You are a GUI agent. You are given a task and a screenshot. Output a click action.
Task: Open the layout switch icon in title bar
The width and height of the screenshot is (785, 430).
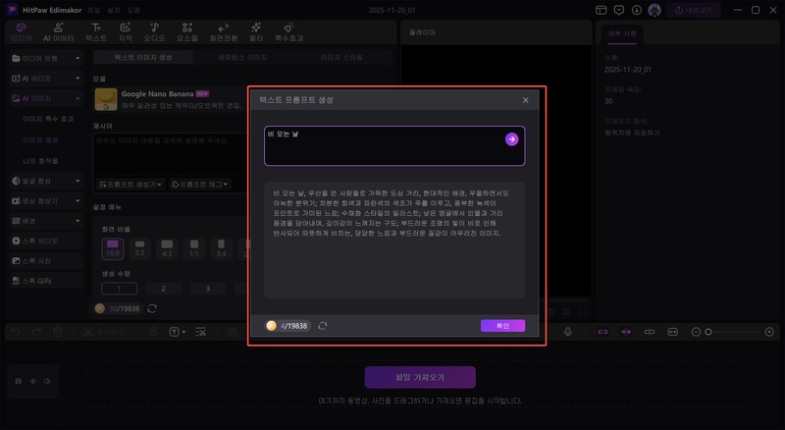pos(602,10)
